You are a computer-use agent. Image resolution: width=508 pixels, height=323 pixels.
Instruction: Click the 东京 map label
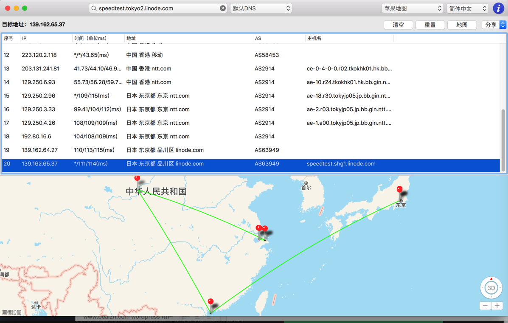(401, 205)
